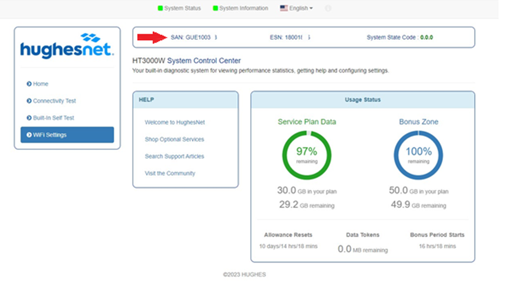The image size is (509, 287).
Task: Visit the Community help link
Action: (170, 173)
